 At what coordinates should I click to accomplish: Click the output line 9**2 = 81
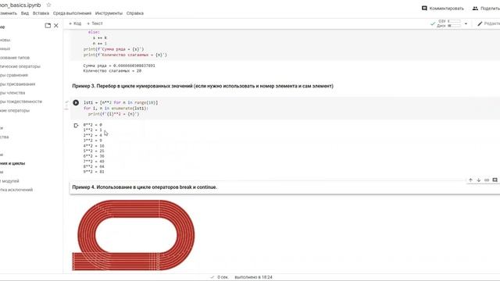pos(94,172)
